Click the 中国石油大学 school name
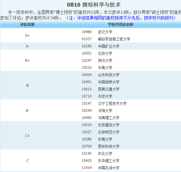The height and width of the screenshot is (172, 181). pyautogui.click(x=109, y=168)
